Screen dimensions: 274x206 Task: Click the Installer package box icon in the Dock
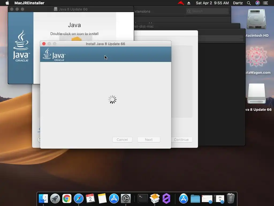click(x=154, y=198)
